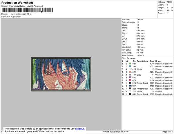Click the Total Bobbin value '137.61ft'
The height and width of the screenshot is (134, 174).
[140, 55]
